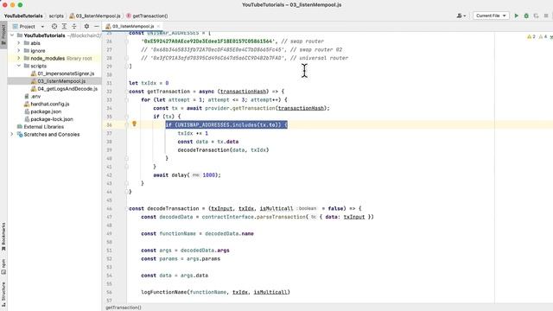Open the Bookmarks tool window side tab
The height and width of the screenshot is (311, 553).
(3, 236)
